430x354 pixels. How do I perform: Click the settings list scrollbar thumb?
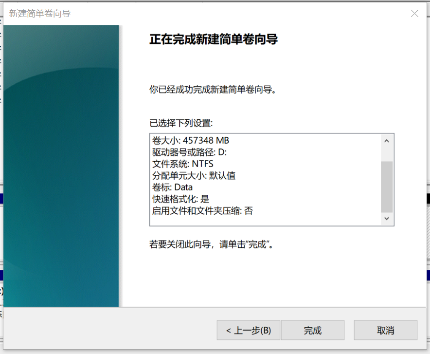click(x=387, y=186)
